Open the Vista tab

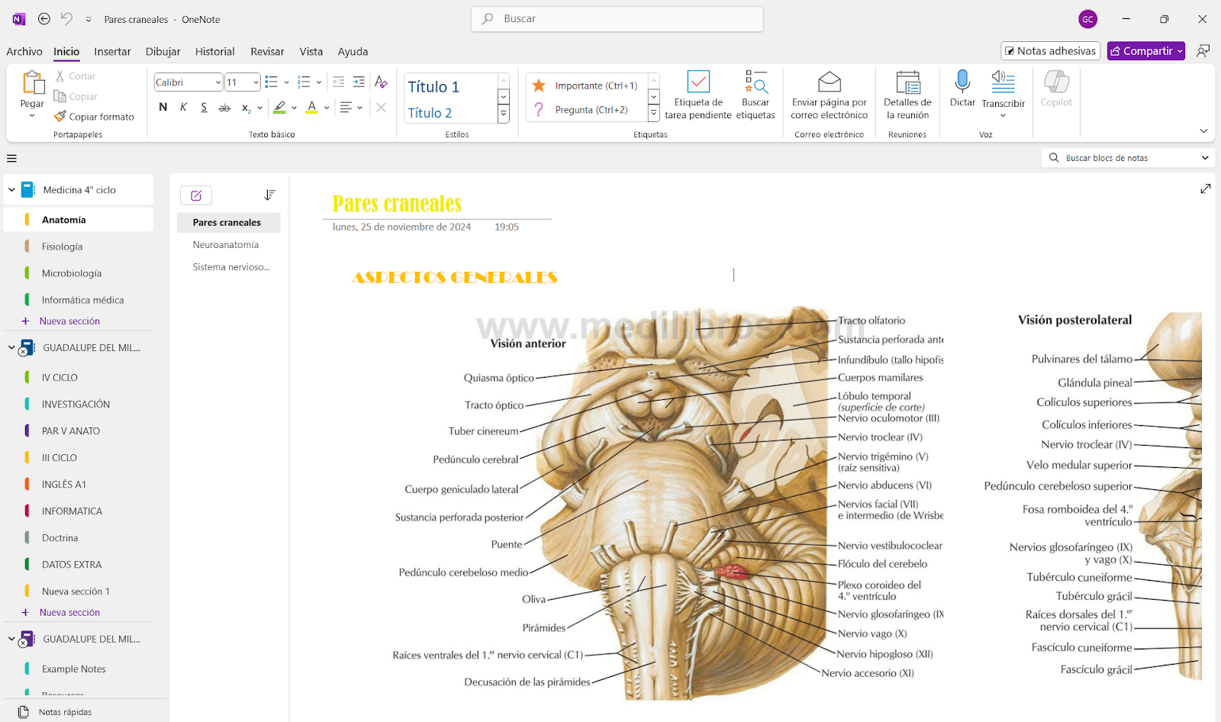coord(311,51)
